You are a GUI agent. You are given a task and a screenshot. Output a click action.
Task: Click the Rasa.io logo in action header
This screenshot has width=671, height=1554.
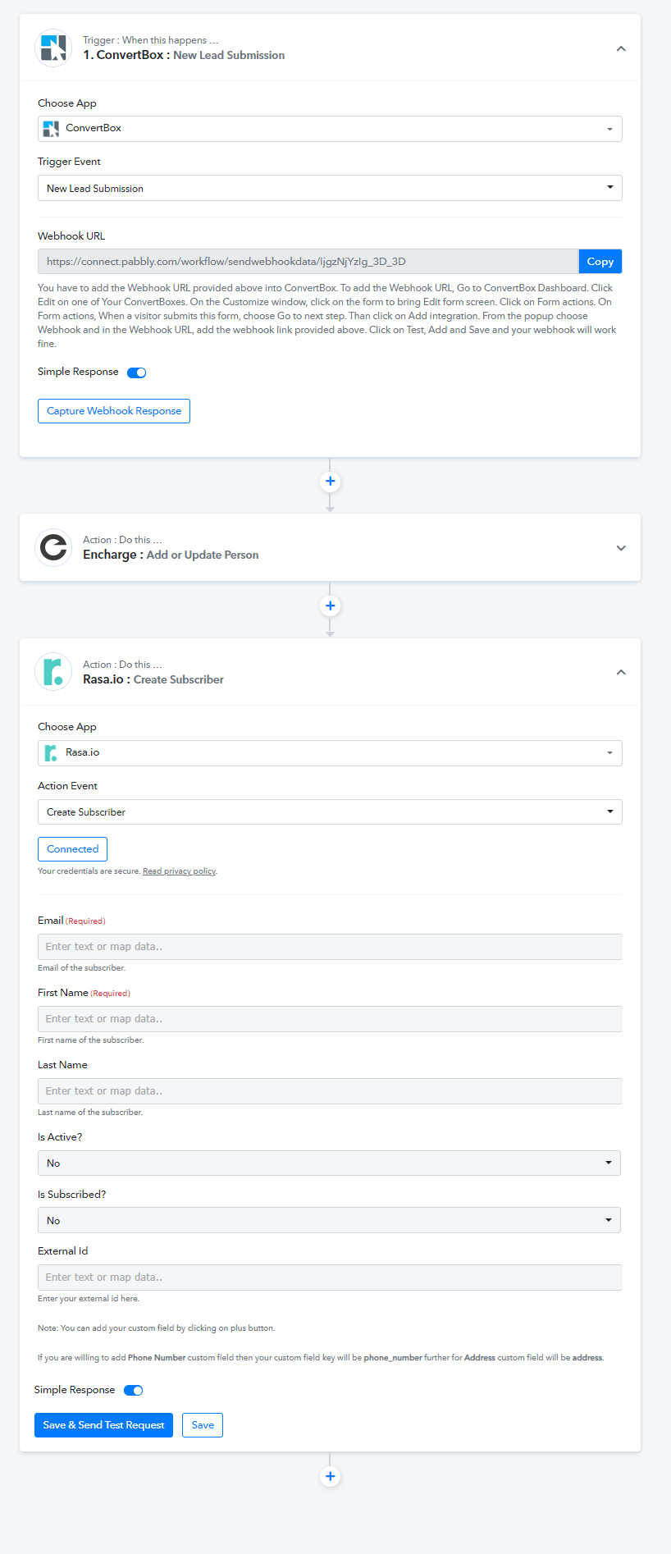(53, 672)
